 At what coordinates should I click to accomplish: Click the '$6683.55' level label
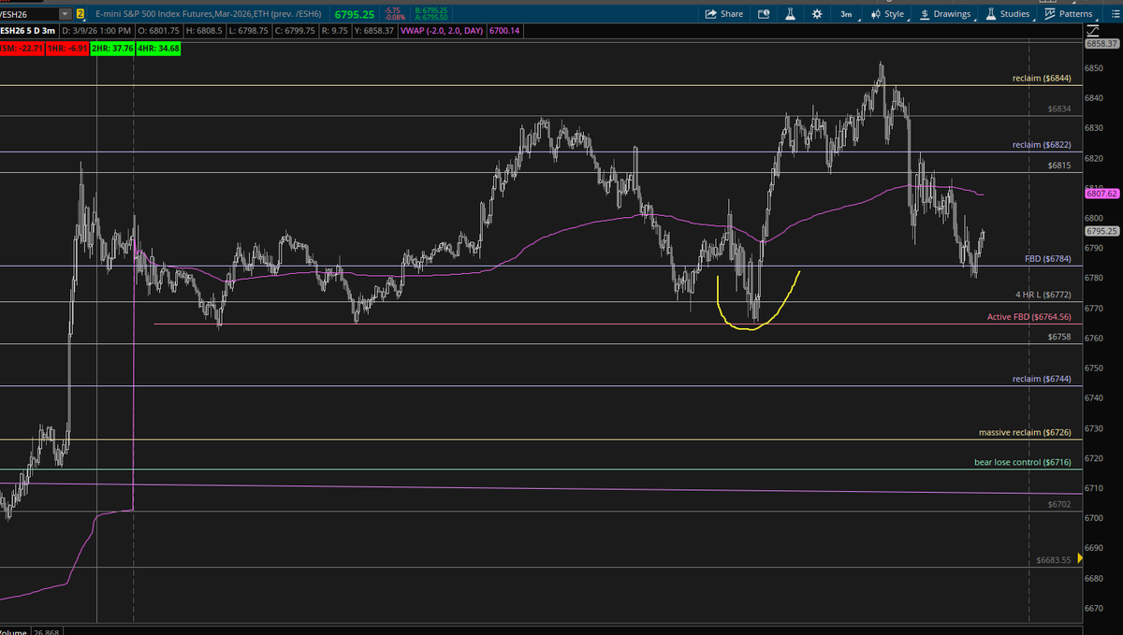tap(1055, 560)
